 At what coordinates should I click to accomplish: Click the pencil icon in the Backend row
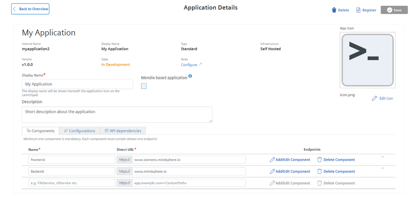tap(272, 171)
